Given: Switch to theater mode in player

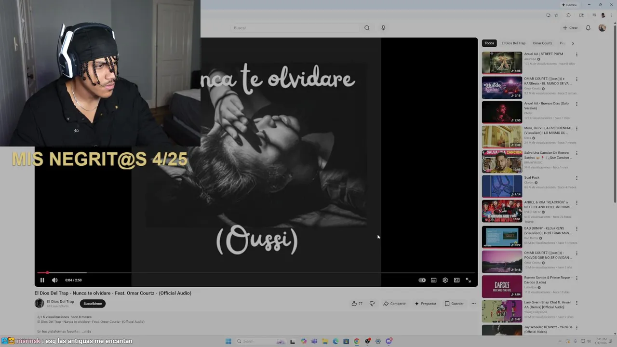Looking at the screenshot, I should pyautogui.click(x=456, y=280).
